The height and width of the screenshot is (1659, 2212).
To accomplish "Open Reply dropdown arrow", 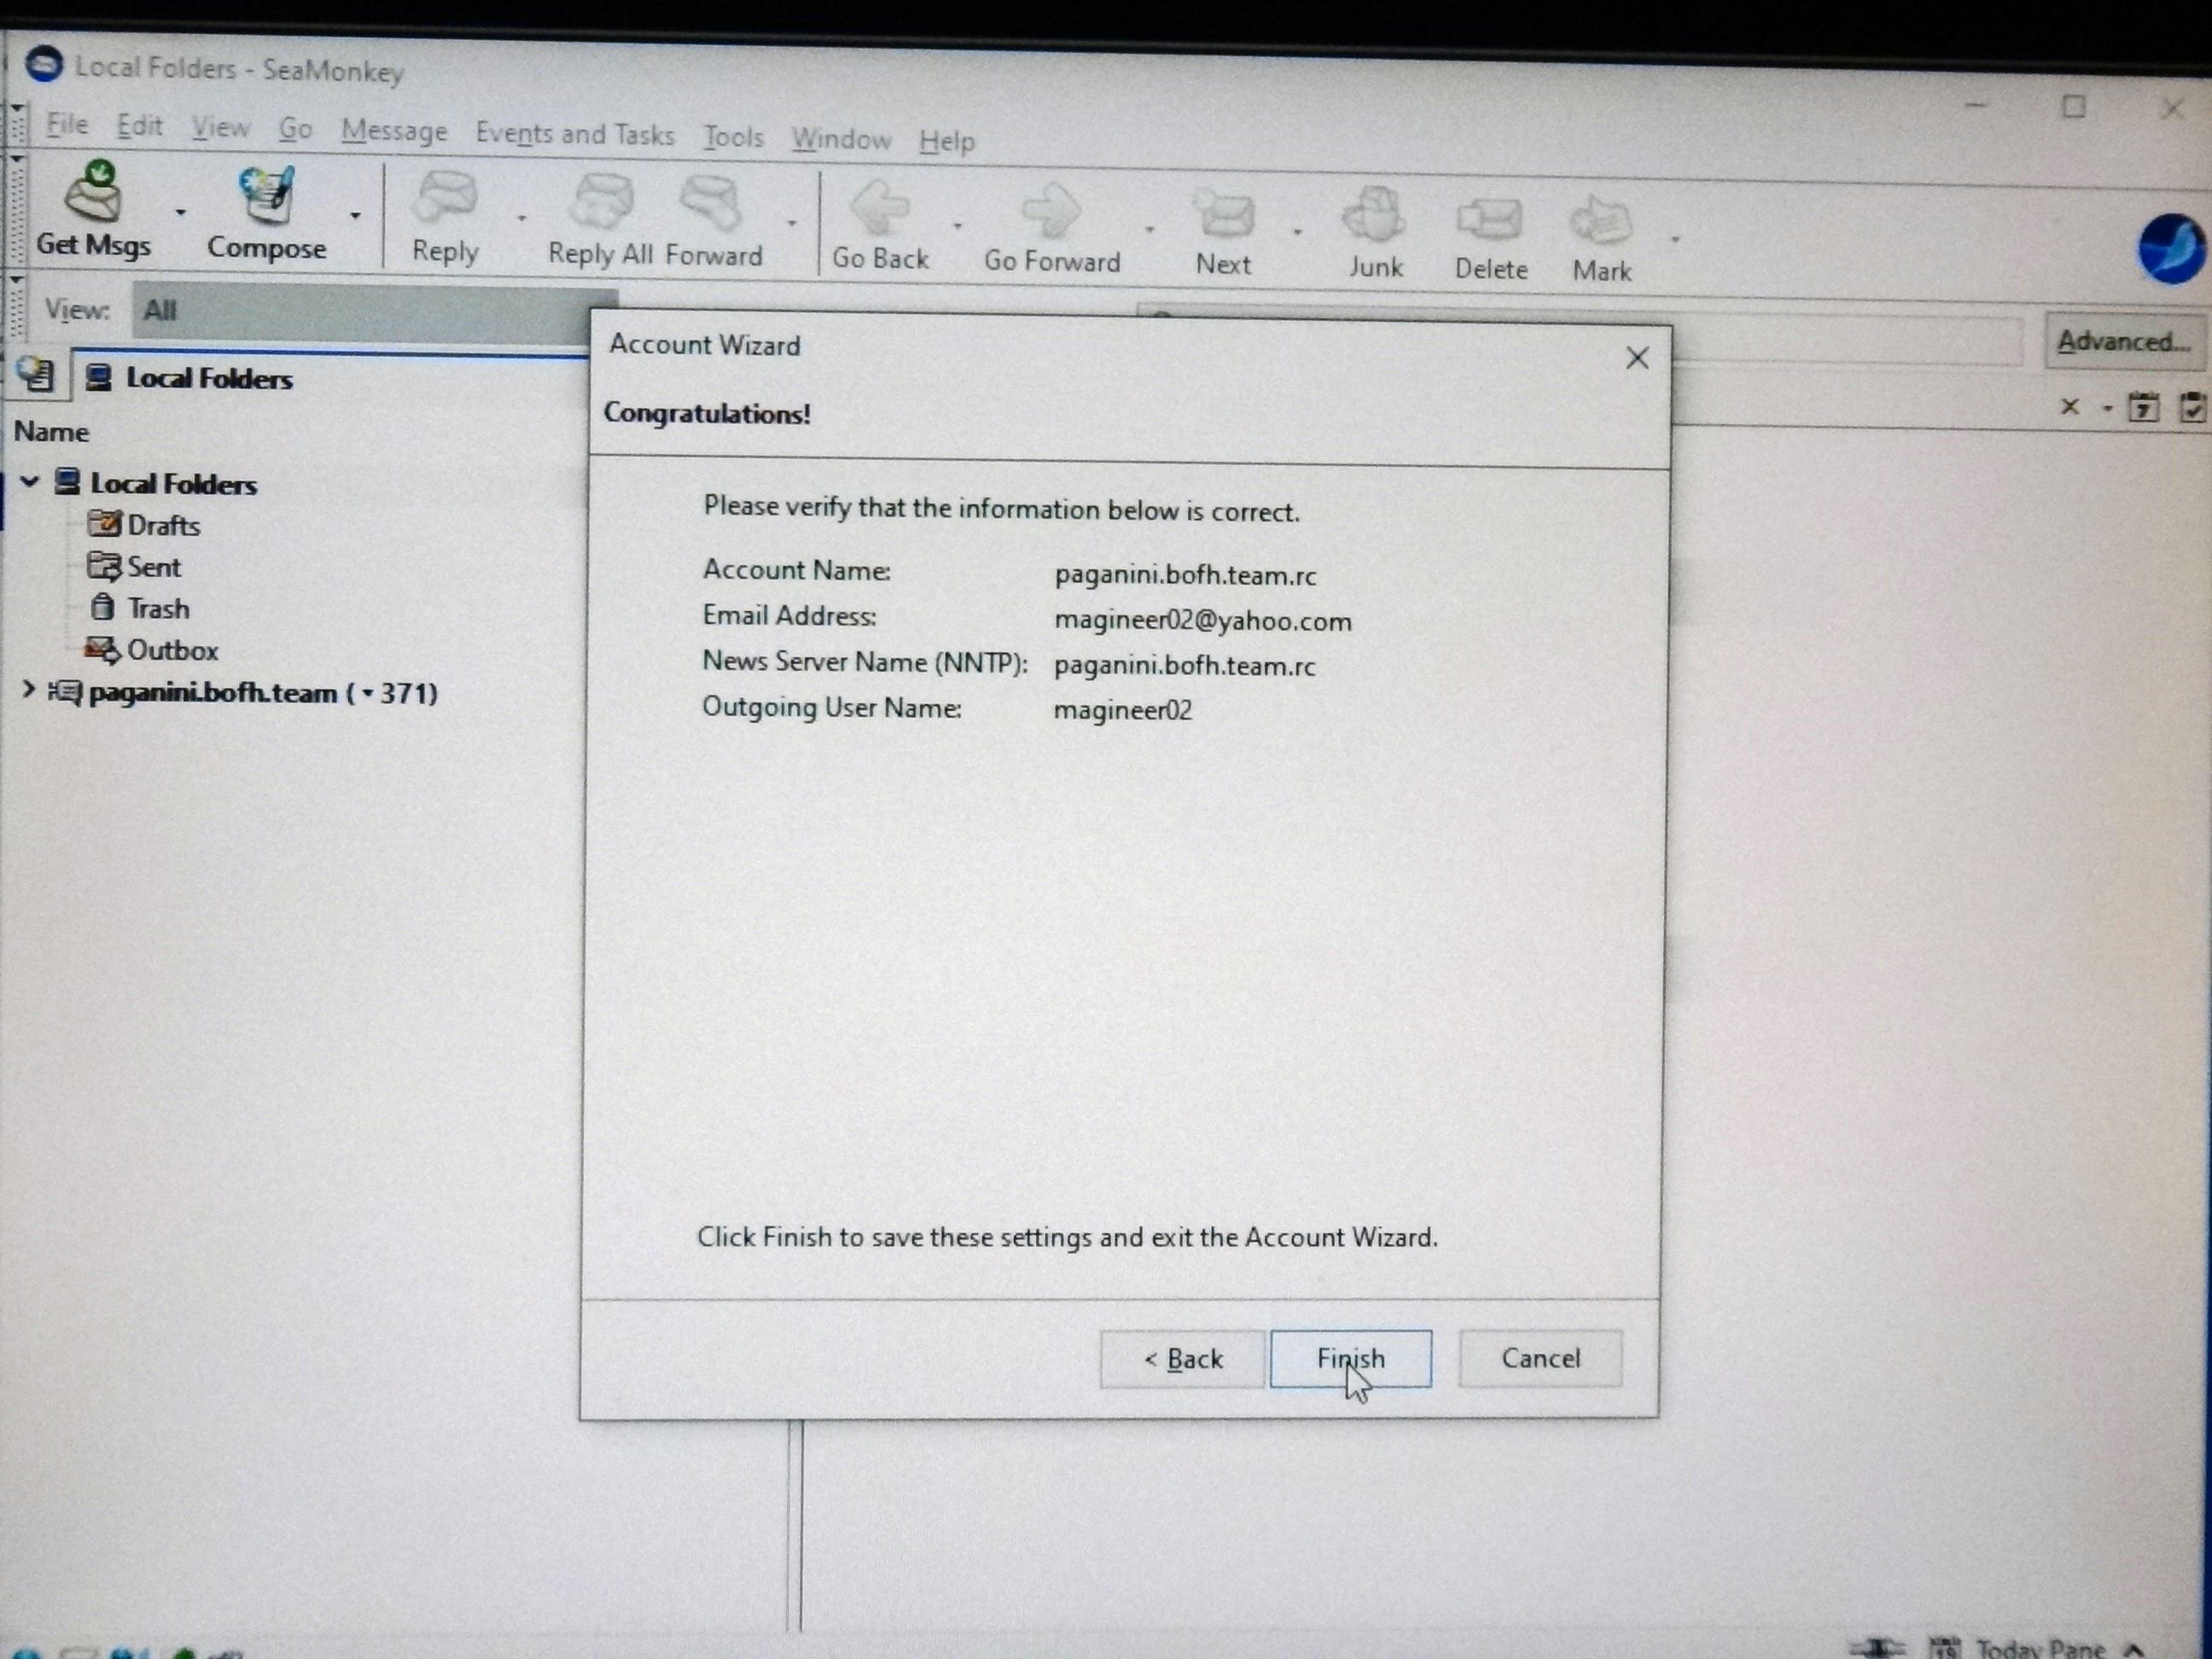I will (x=521, y=217).
